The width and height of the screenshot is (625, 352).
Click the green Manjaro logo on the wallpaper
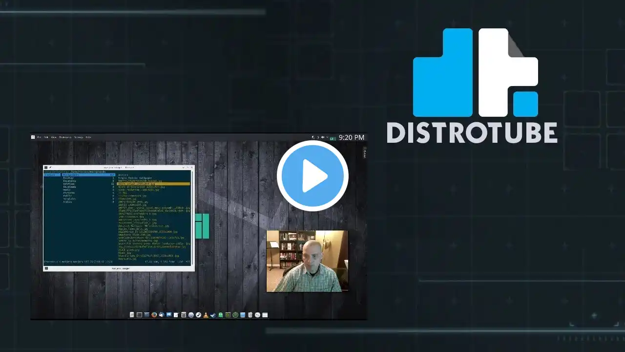tap(202, 226)
